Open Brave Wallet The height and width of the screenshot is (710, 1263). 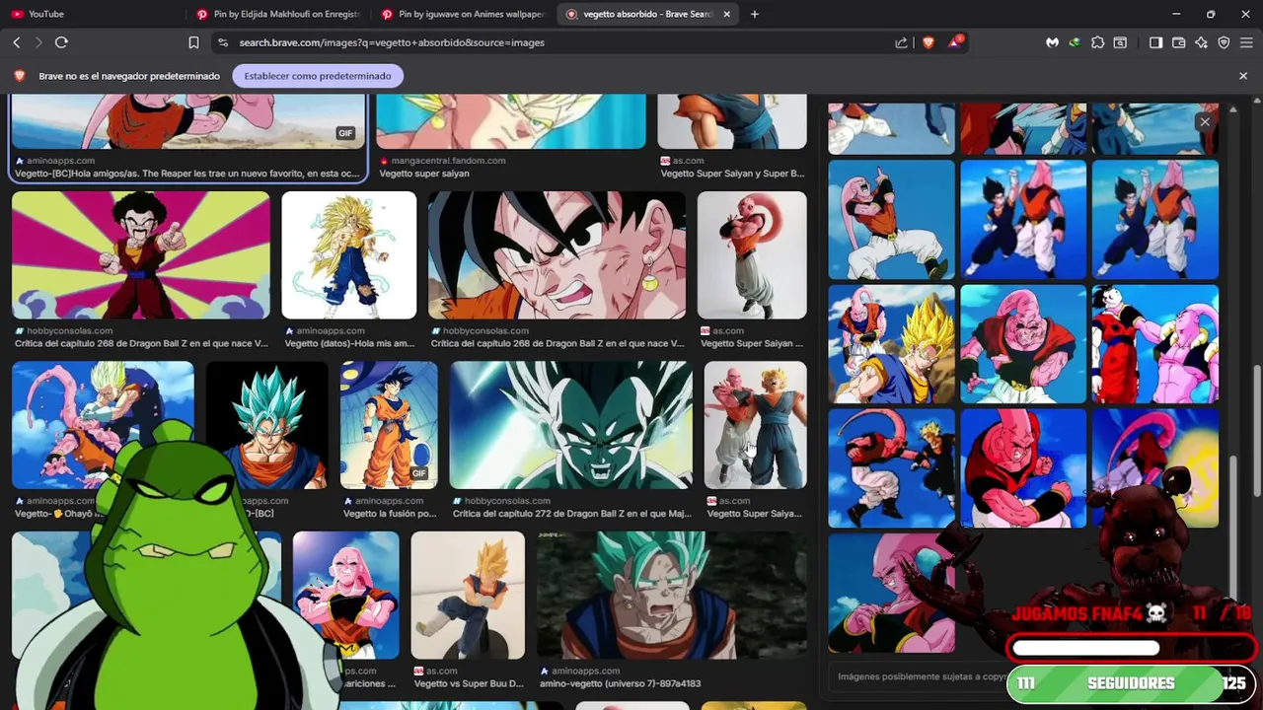point(1179,42)
